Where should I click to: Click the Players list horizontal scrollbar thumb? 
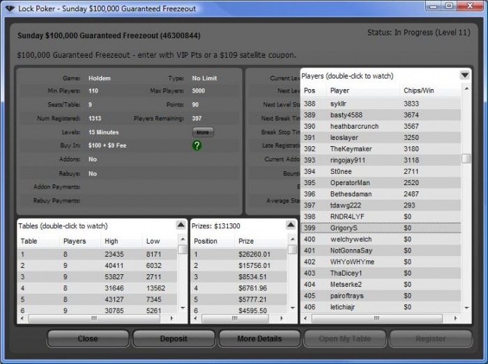[x=377, y=318]
